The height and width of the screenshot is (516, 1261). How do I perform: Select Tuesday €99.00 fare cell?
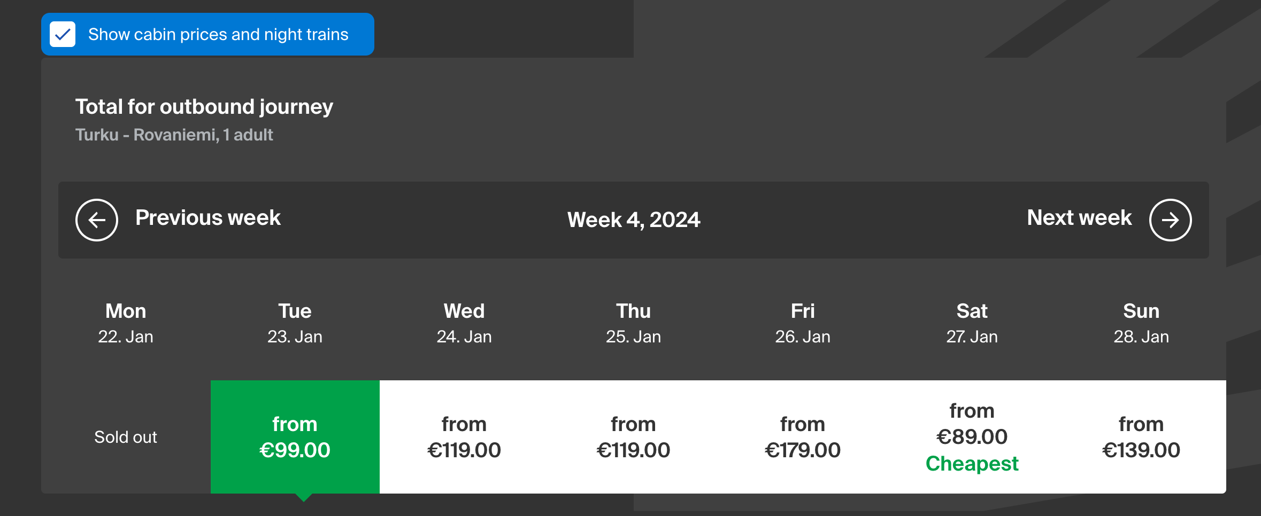295,437
